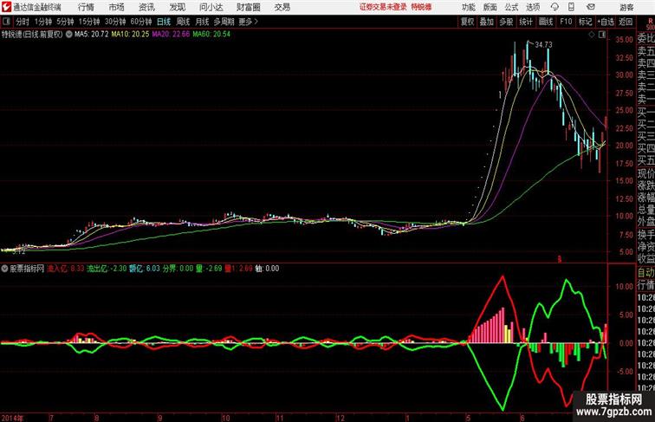The width and height of the screenshot is (655, 422).
Task: Click the MA60: 20.54 label
Action: click(211, 35)
